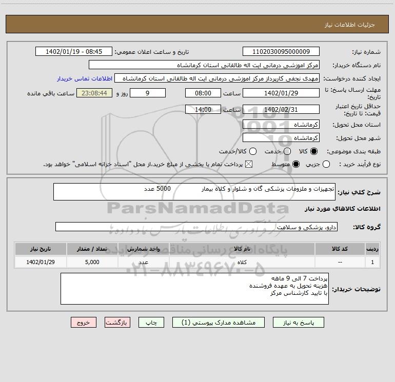Click the table cell 'کلاه'
This screenshot has height=382, width=395.
coord(242,262)
